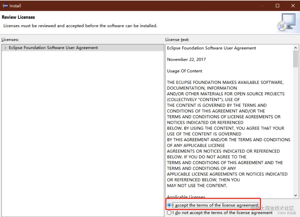Click 'Usage Of Content' heading in license text

coord(184,71)
